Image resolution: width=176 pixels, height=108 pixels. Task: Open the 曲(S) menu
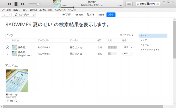point(25,10)
